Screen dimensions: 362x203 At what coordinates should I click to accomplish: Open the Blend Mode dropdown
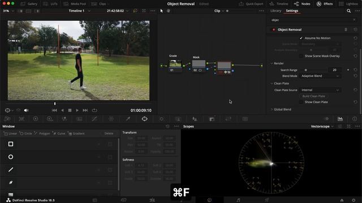(320, 76)
